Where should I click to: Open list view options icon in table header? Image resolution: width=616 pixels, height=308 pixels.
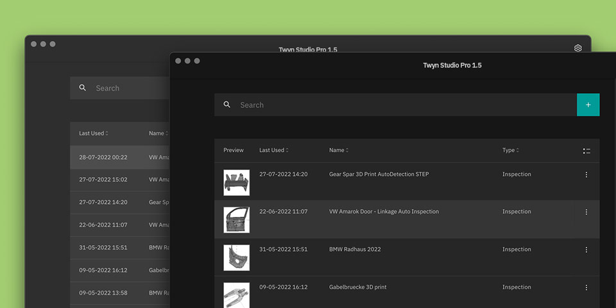[x=586, y=151]
